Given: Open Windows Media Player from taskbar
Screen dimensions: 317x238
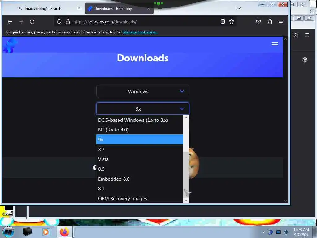Looking at the screenshot, I should tap(46, 232).
